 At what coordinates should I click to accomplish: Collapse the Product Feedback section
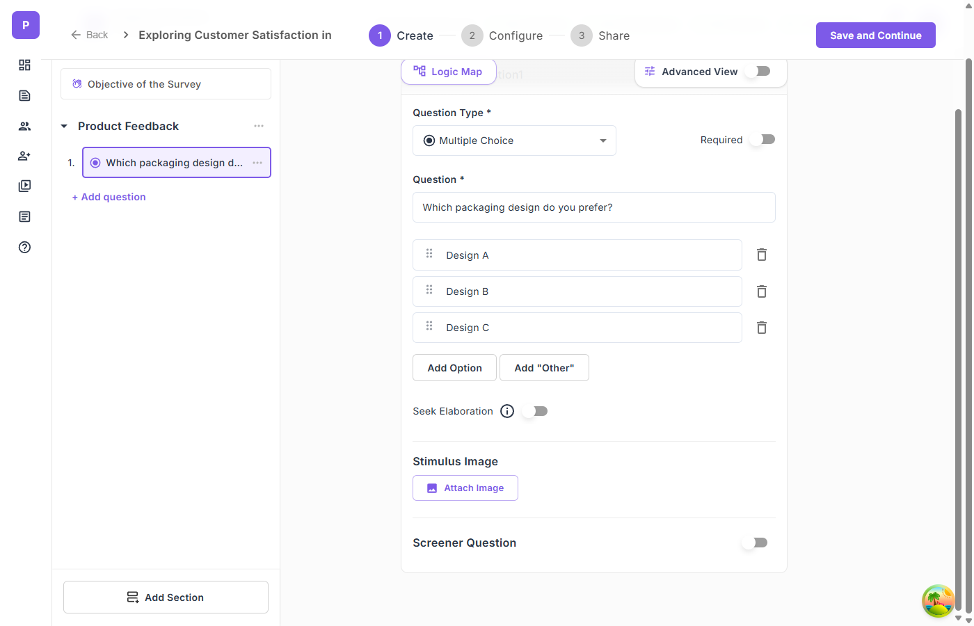point(64,126)
